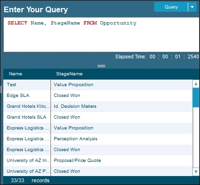Select the University of AZ In.. row

(x=98, y=161)
